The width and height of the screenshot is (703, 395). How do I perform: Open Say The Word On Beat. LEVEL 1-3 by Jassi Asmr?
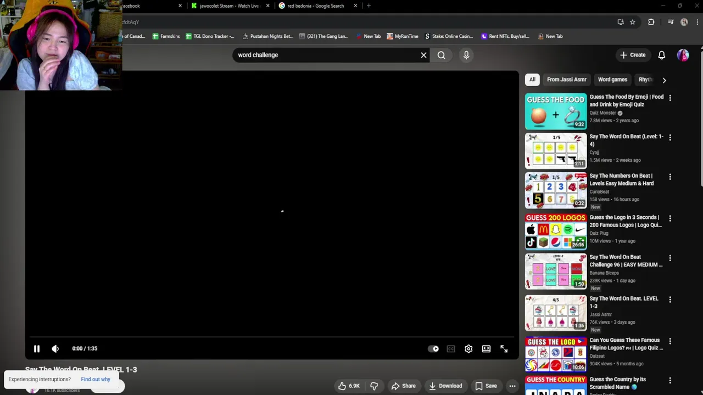623,302
